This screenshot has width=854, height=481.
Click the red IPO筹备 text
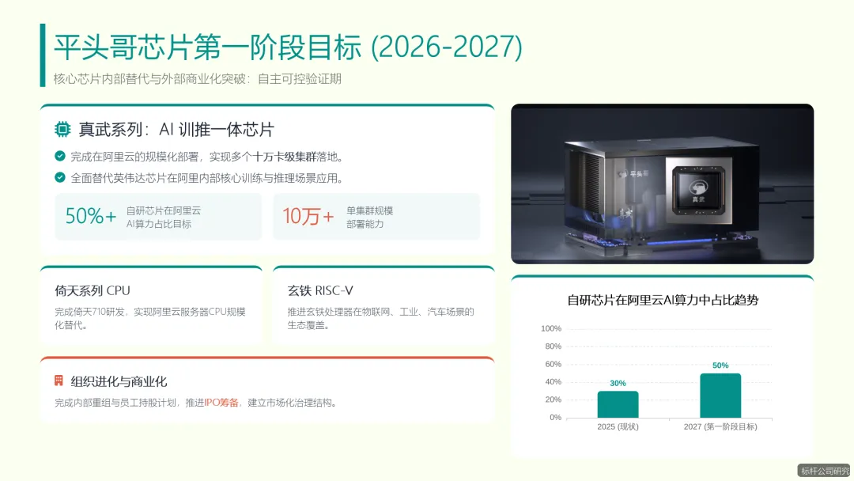point(221,403)
